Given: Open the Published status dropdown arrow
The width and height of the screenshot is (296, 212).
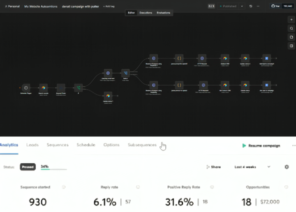Looking at the screenshot, I should click(x=242, y=6).
